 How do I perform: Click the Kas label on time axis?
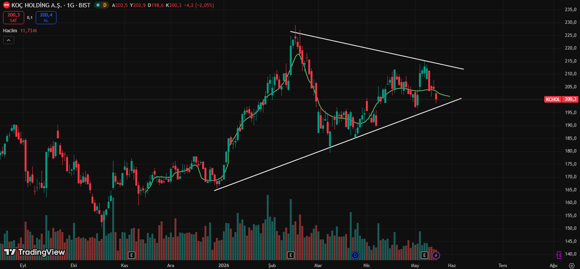(124, 265)
